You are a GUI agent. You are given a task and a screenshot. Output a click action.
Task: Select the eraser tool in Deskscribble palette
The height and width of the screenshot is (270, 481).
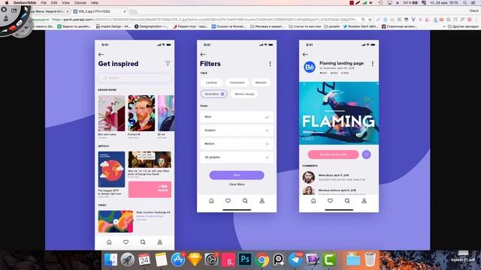[19, 23]
